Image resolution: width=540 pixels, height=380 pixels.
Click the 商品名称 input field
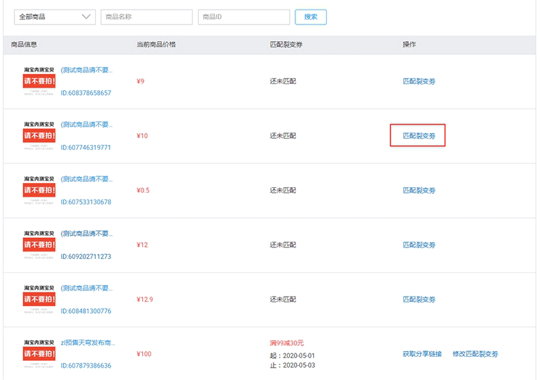point(146,17)
